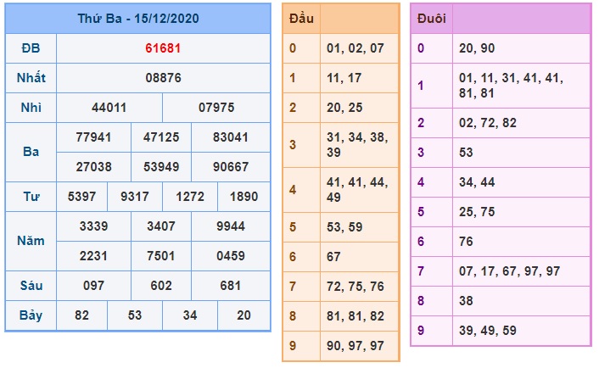Click the 'ĐB' row label

pos(31,48)
